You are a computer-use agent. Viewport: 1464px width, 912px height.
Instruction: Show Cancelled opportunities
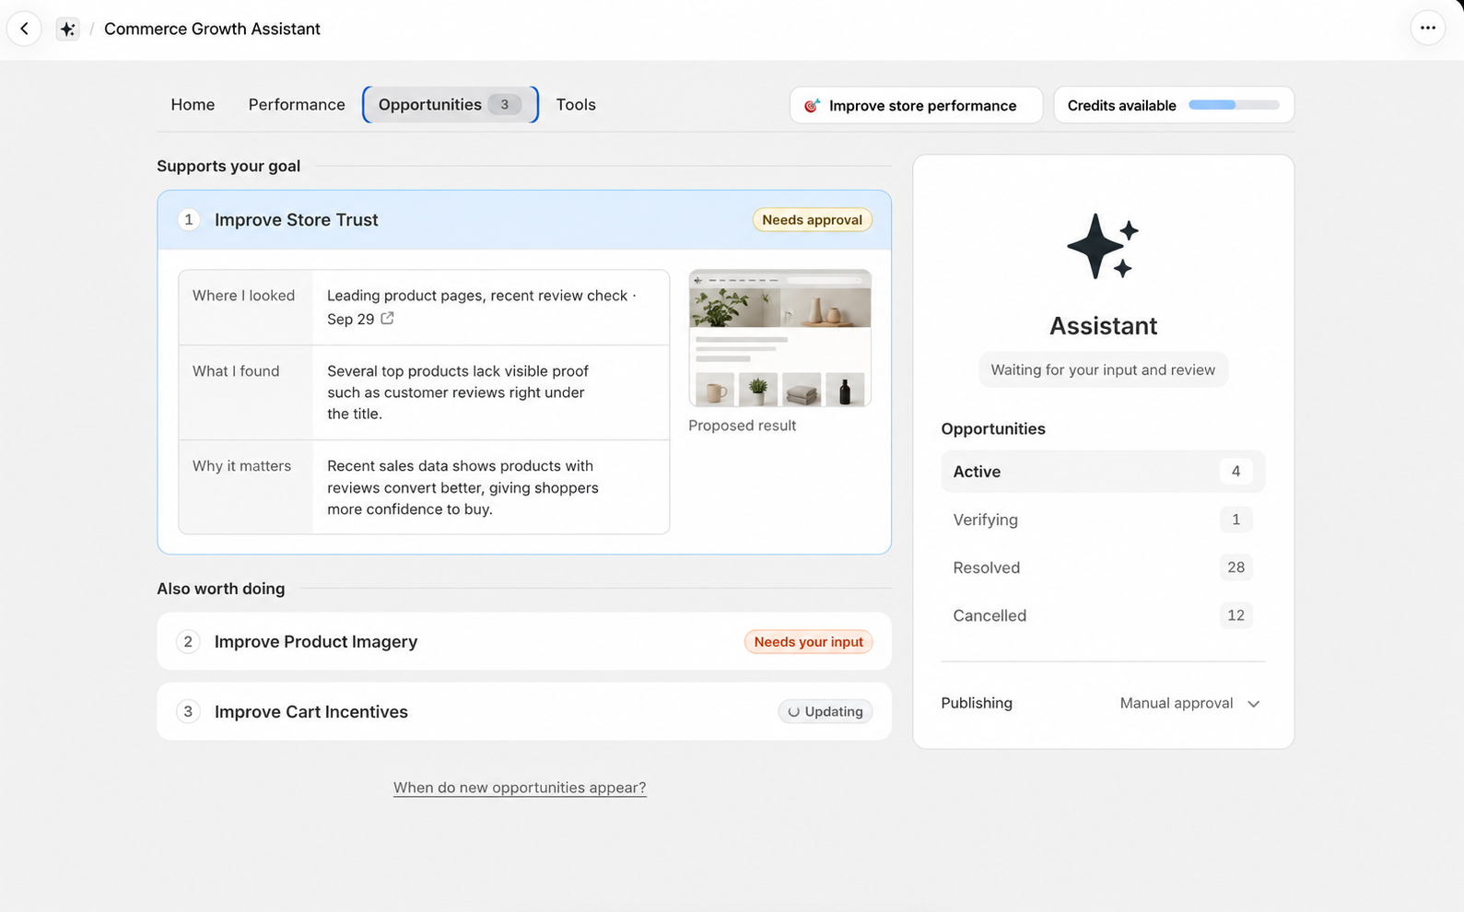[x=1103, y=615]
